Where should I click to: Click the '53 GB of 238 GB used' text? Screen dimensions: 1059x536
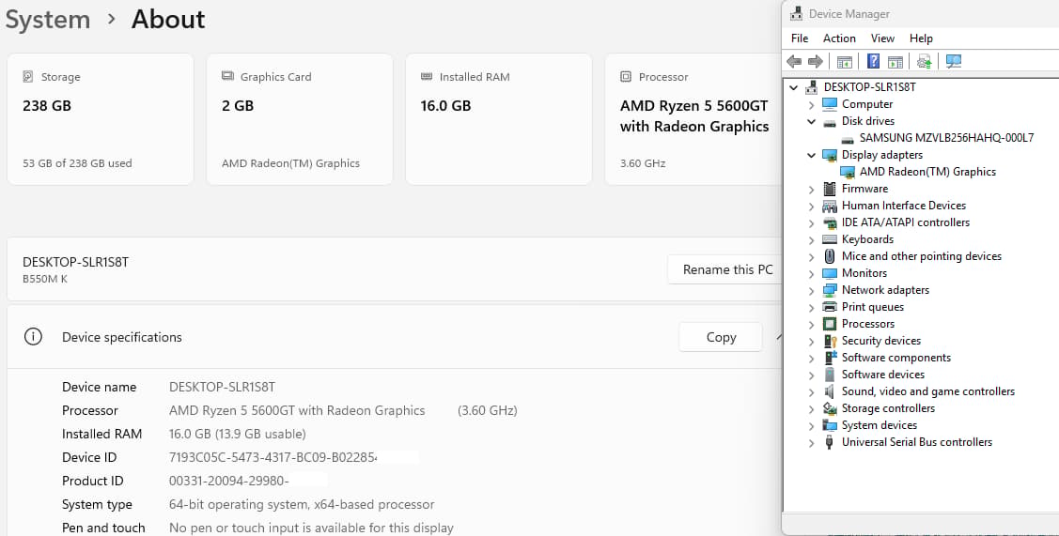point(78,163)
